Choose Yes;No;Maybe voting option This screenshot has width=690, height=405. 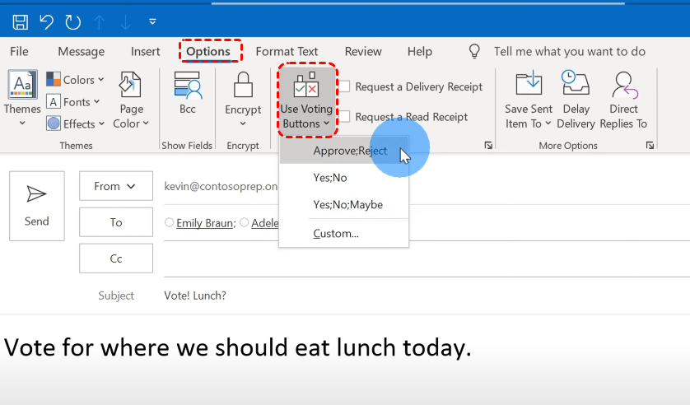coord(343,204)
